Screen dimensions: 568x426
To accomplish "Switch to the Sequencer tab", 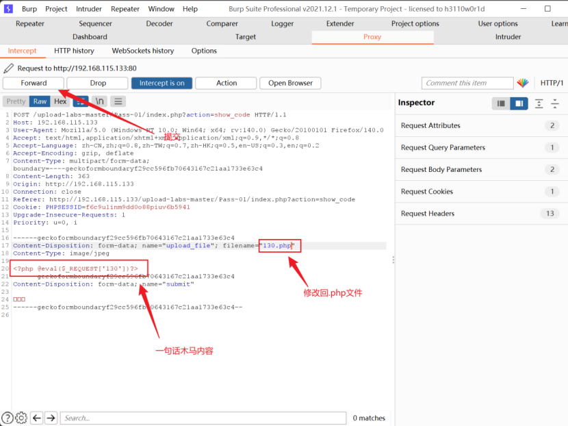I will pos(95,23).
